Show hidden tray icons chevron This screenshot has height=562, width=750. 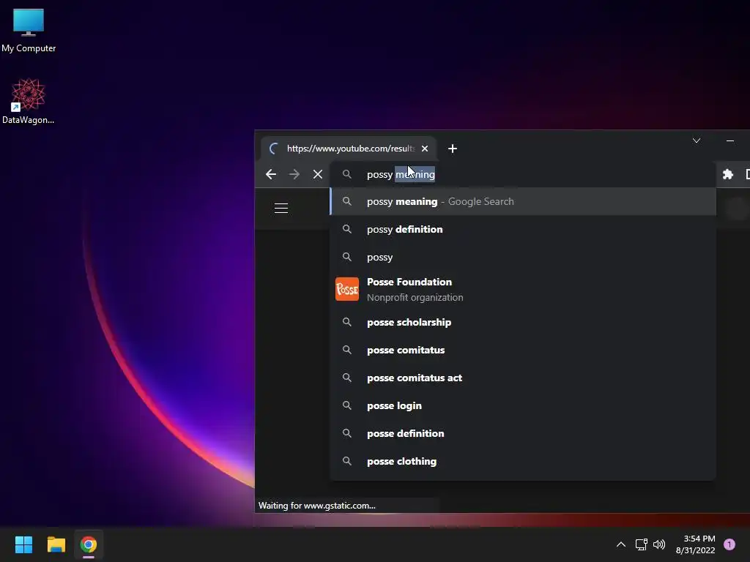(621, 544)
